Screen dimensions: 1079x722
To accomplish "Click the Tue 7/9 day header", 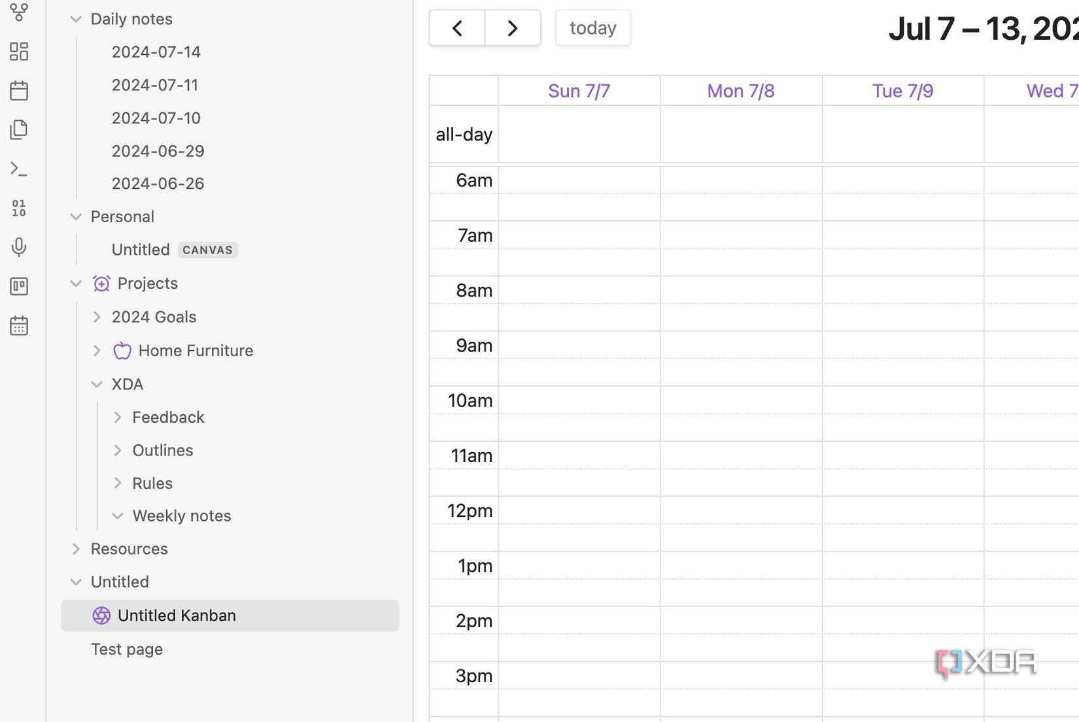I will [903, 91].
